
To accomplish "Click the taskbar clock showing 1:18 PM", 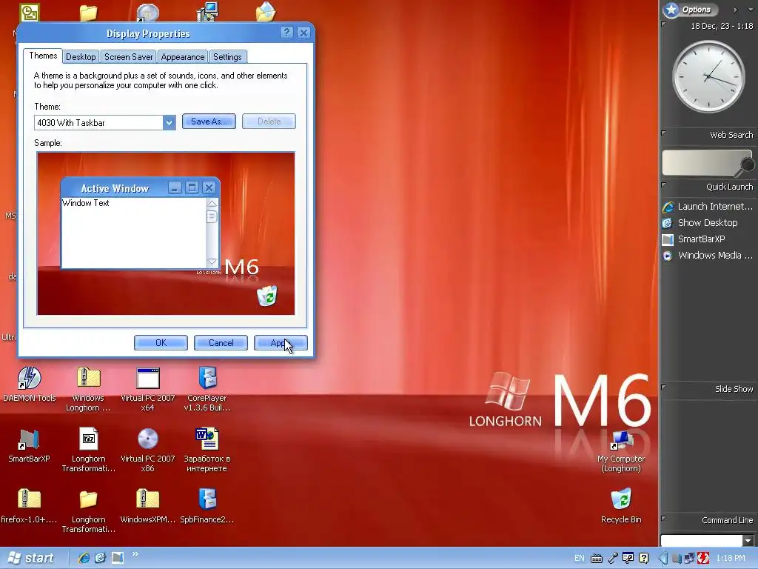I will tap(731, 559).
